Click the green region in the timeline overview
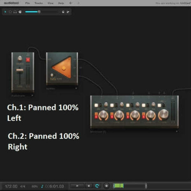 (x=118, y=186)
